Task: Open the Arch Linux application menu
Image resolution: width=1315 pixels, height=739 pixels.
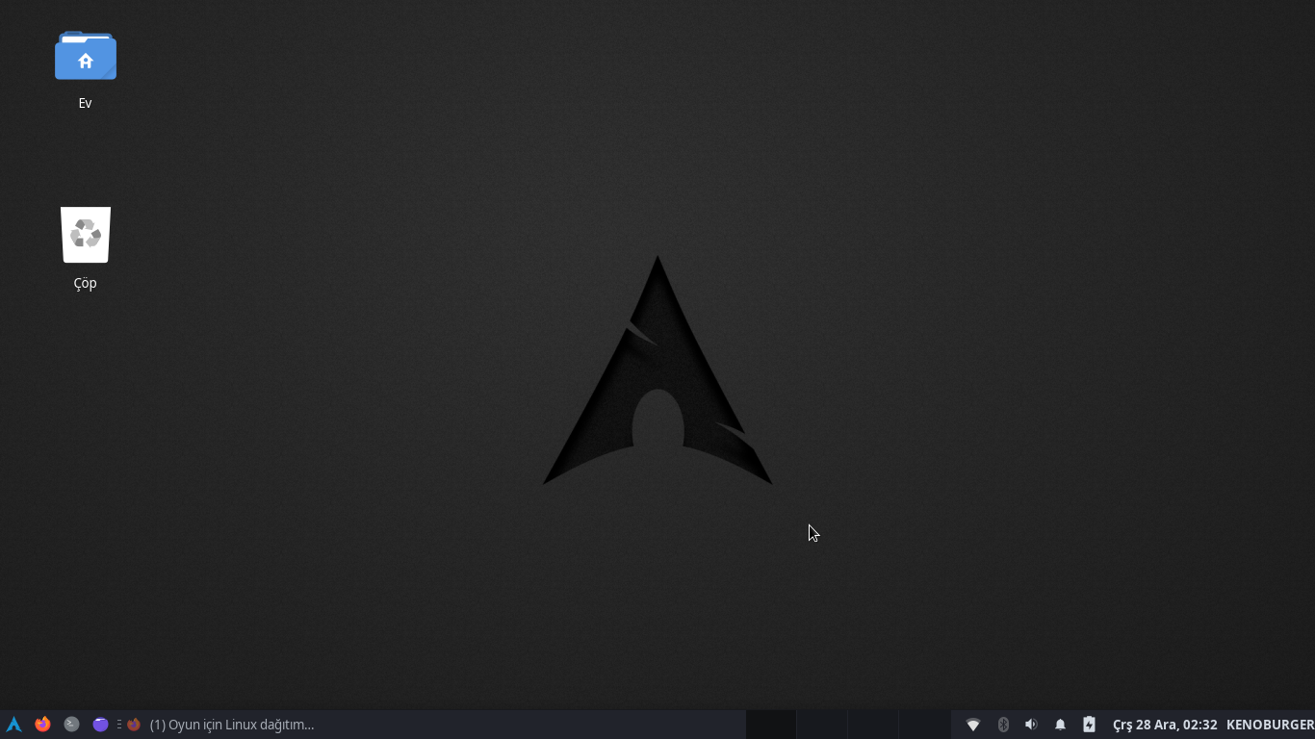Action: pos(13,725)
